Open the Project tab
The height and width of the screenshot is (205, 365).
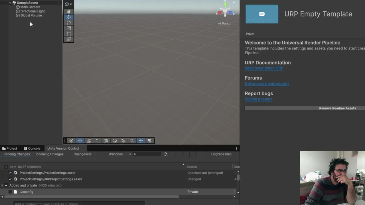tap(10, 148)
